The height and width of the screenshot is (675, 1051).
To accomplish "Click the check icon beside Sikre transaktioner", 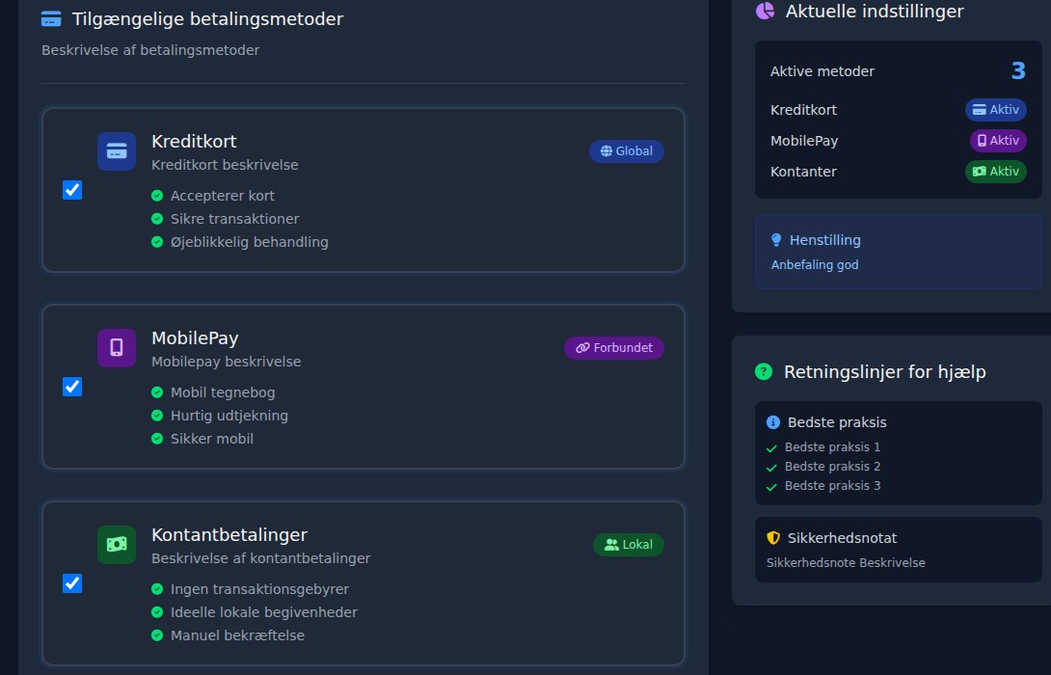I will 157,219.
